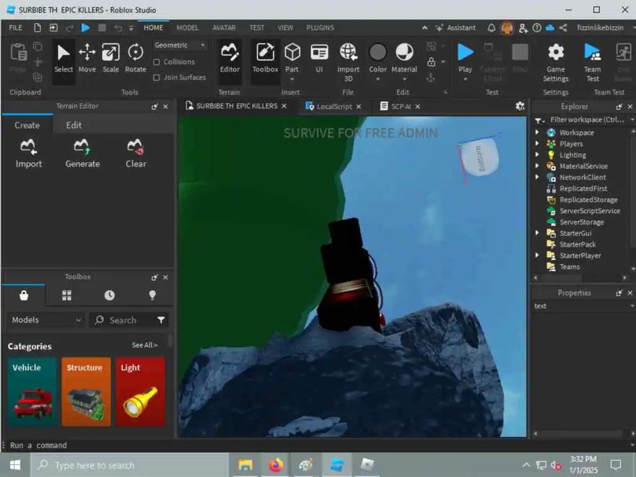Open Game Settings
The height and width of the screenshot is (477, 636).
pos(556,63)
